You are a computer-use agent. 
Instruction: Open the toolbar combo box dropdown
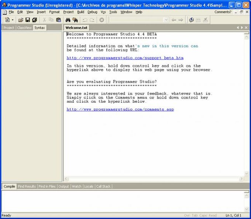166,20
